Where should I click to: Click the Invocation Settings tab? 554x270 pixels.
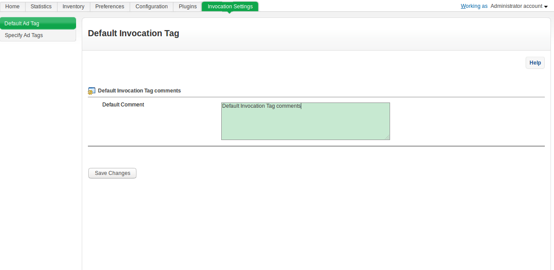230,7
